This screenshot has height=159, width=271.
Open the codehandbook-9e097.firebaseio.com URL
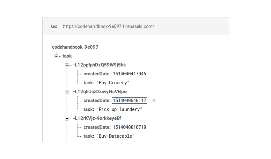pyautogui.click(x=108, y=26)
